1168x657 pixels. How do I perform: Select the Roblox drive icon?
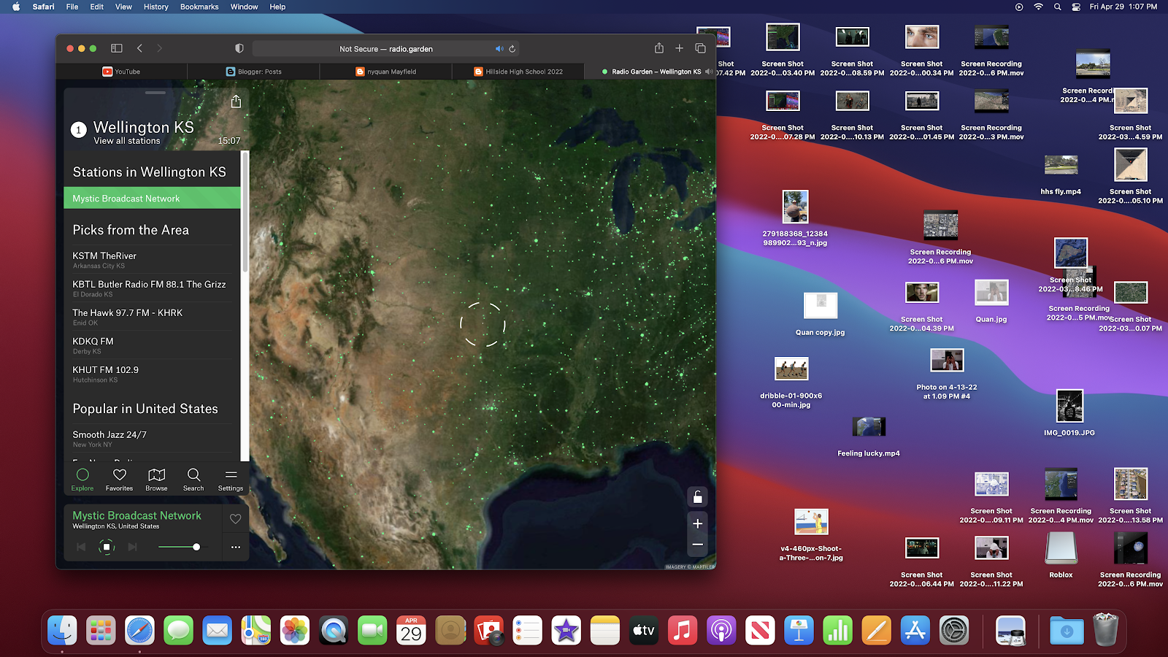click(1061, 555)
